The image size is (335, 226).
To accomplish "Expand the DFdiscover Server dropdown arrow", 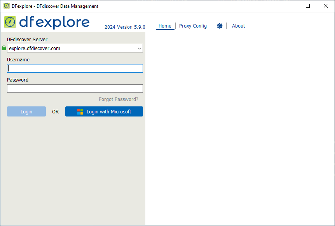I will click(x=140, y=49).
